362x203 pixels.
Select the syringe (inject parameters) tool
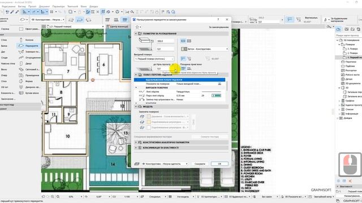pos(17,12)
